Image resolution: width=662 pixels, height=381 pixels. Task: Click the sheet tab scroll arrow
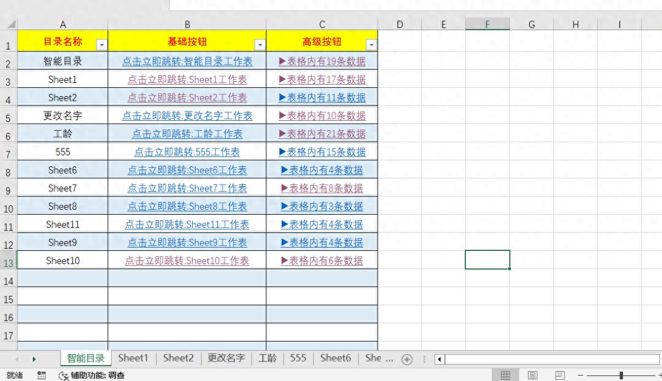pos(35,358)
